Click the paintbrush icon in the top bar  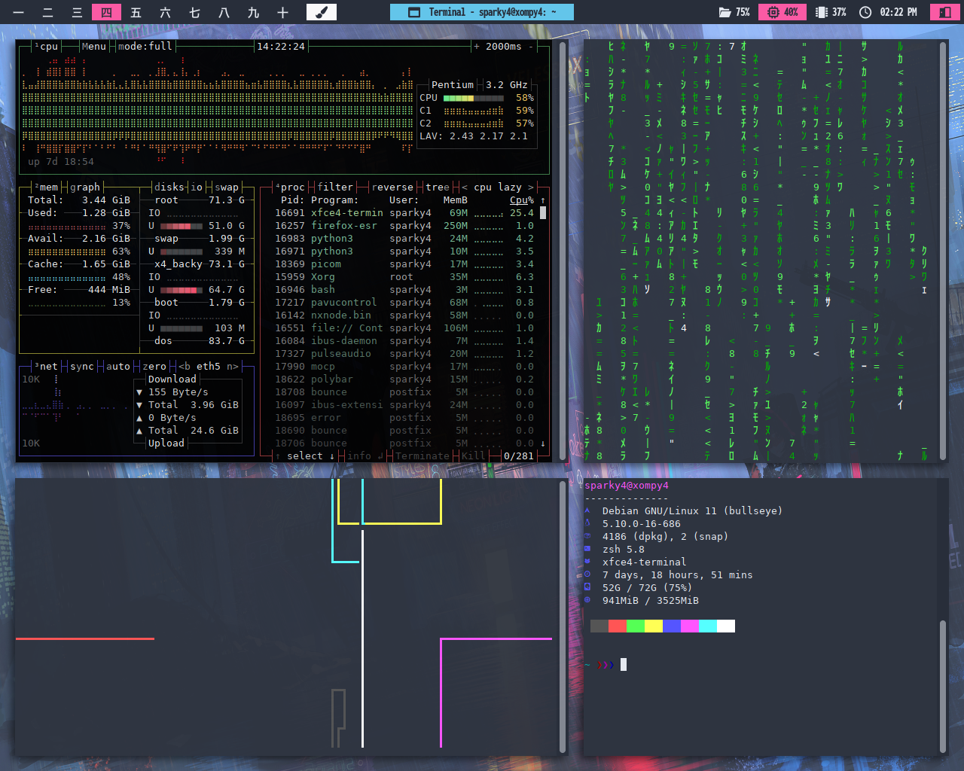coord(322,12)
